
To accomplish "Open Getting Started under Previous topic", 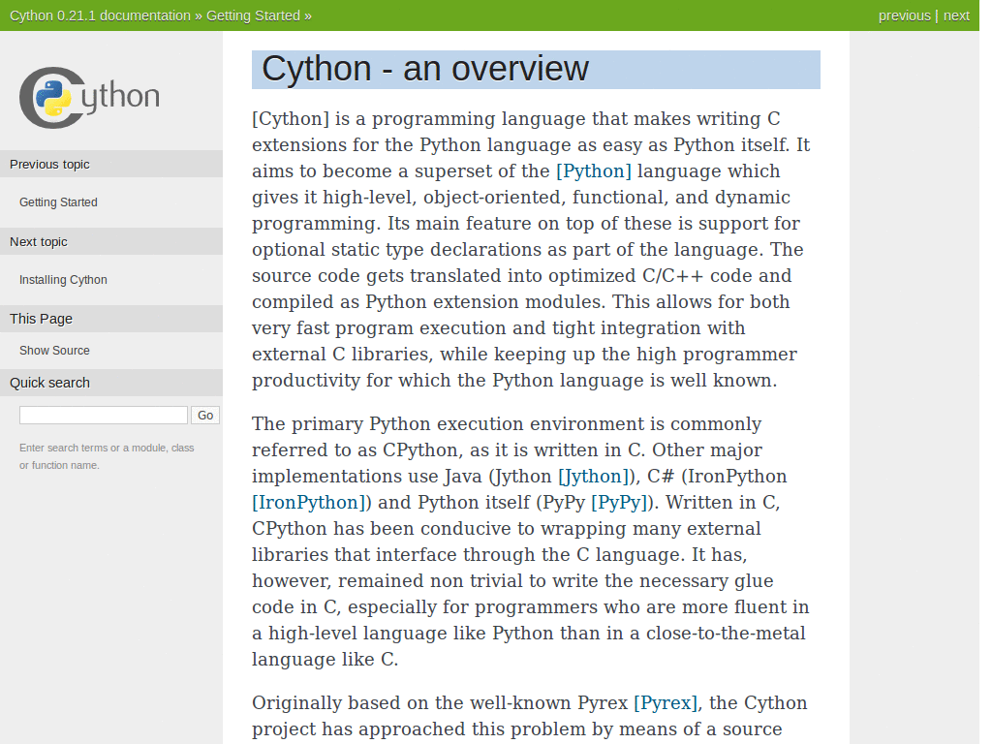I will [58, 202].
